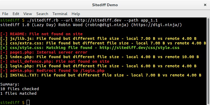Close the Sitediff Demo window
Screen dimensions: 210x105
[205, 5]
